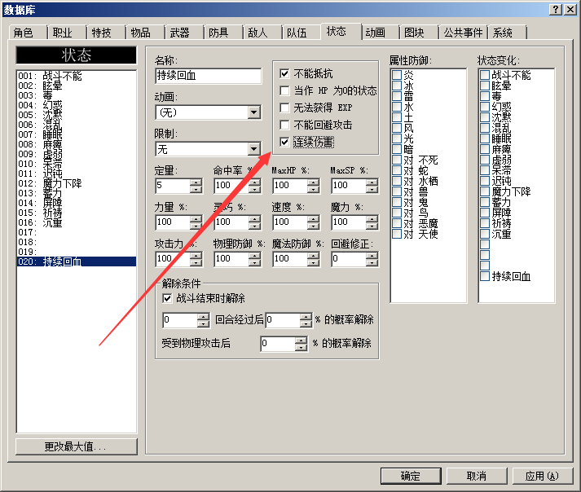Check the 不能回避攻击 option

click(284, 125)
